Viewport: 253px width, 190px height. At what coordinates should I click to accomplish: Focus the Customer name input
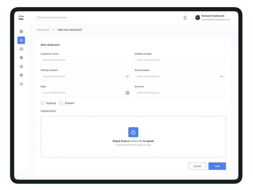(x=86, y=60)
